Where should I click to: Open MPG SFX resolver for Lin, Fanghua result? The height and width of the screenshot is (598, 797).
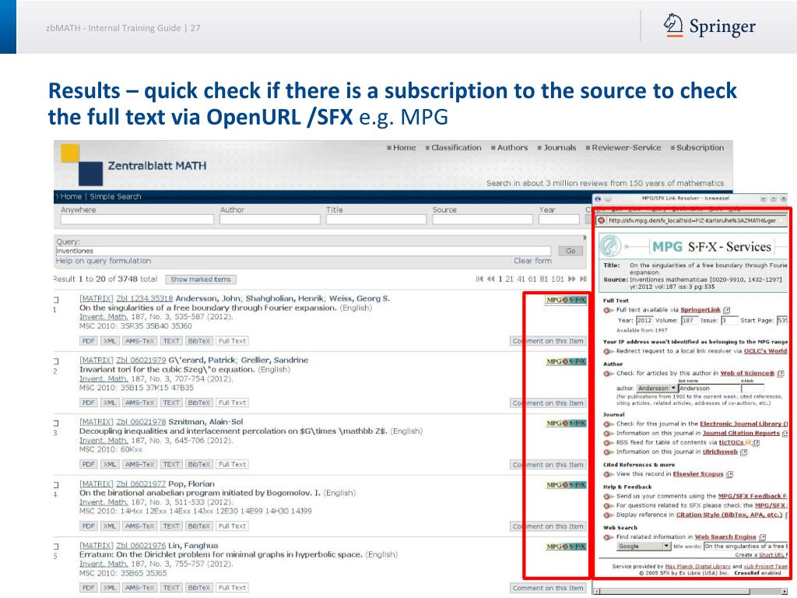pyautogui.click(x=566, y=547)
